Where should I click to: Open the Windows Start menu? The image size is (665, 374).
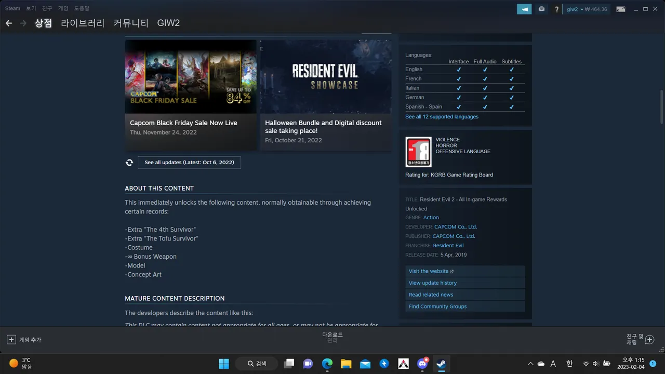point(224,364)
